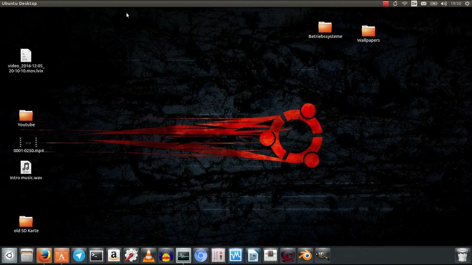
Task: Open the Shutter indicator in top panel
Action: (395, 3)
